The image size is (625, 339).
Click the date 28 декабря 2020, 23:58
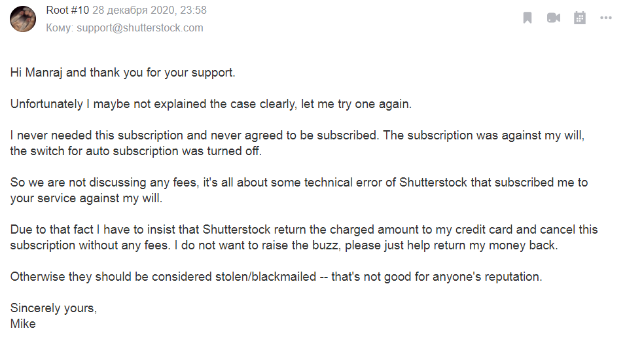pos(149,10)
